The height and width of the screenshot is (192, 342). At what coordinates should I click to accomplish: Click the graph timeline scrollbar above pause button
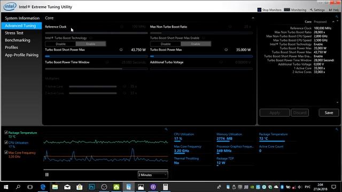coord(106,170)
